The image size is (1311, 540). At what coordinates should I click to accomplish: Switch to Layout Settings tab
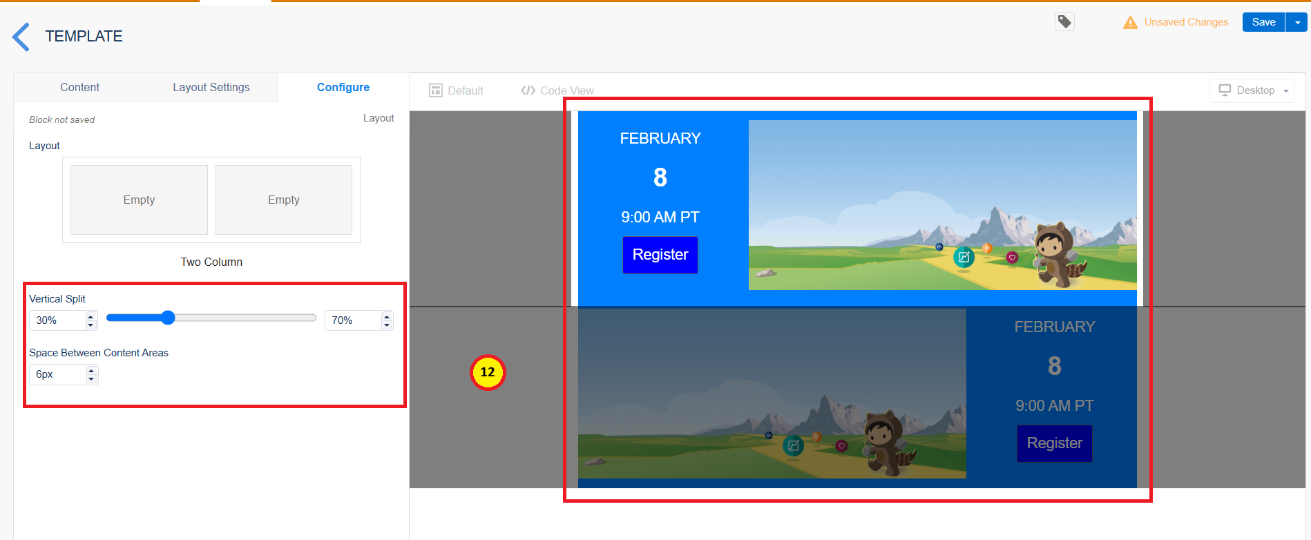pos(211,87)
